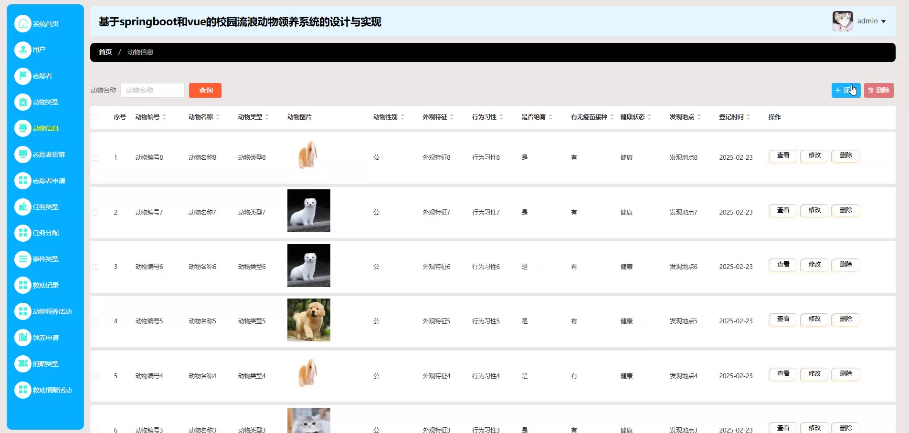Click the list icon beside 事件类型
The height and width of the screenshot is (433, 909).
point(22,259)
